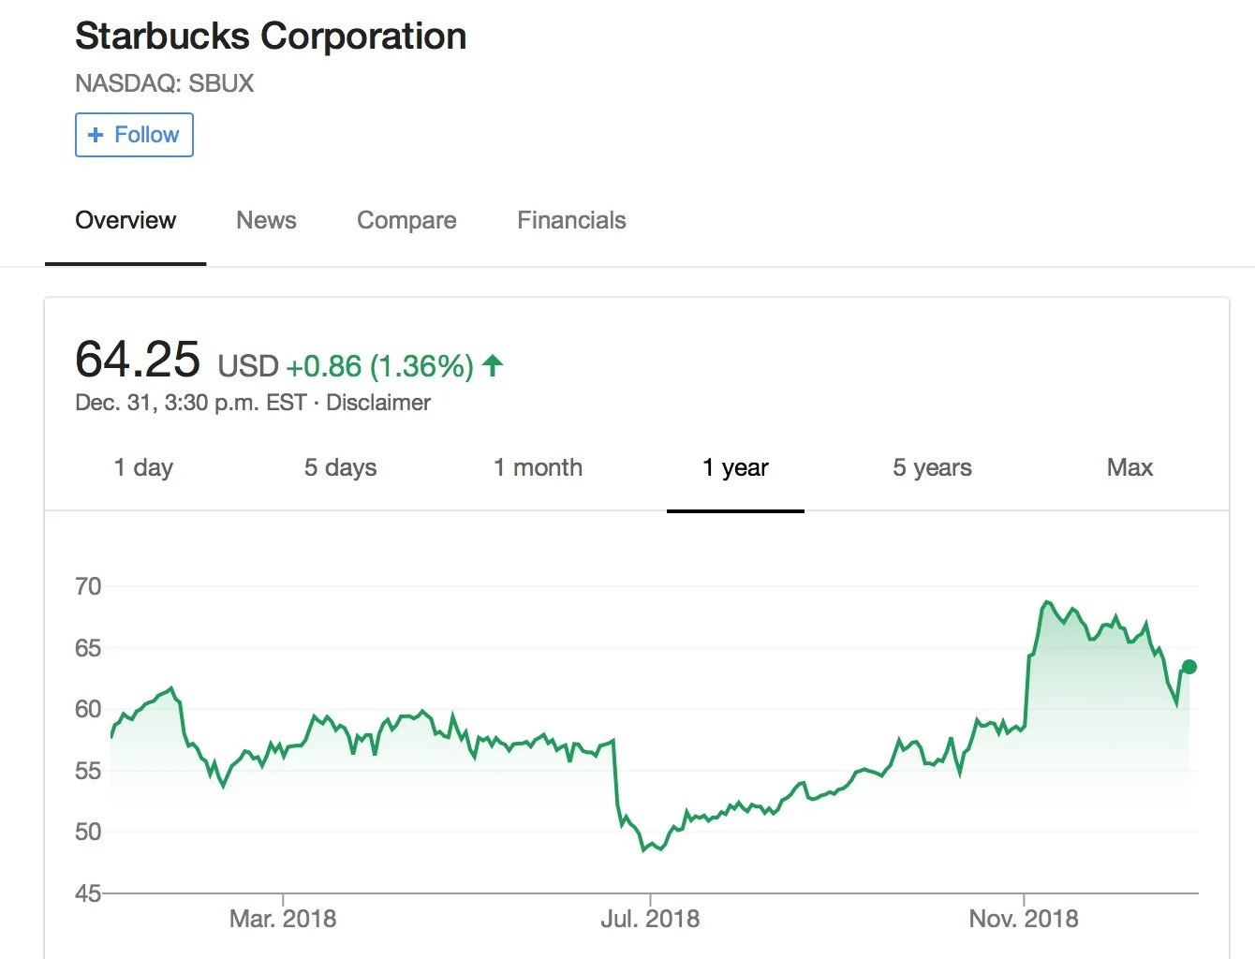The height and width of the screenshot is (959, 1255).
Task: Switch chart to Max range
Action: tap(1129, 467)
